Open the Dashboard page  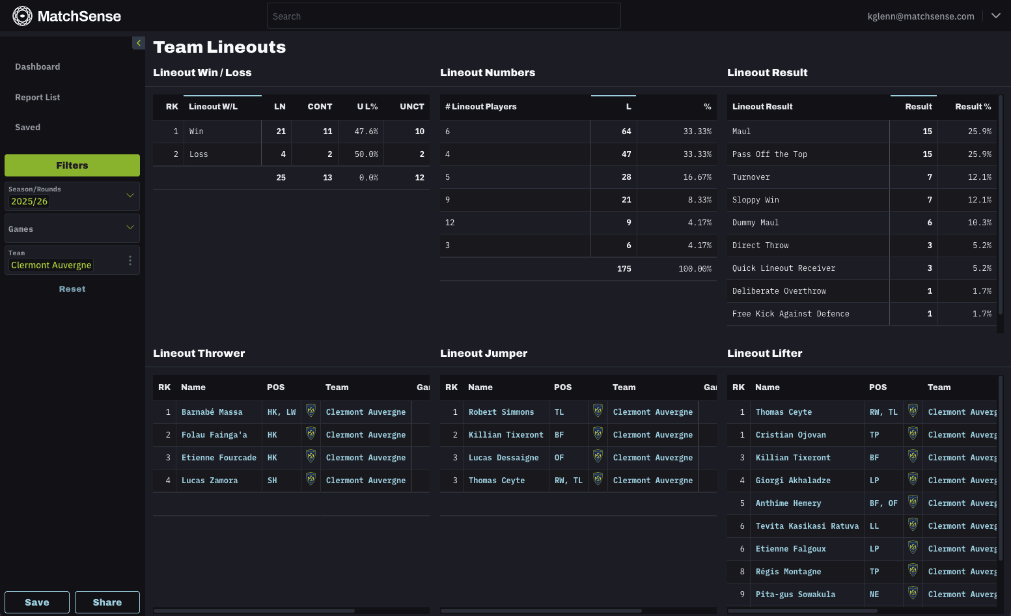[x=37, y=66]
